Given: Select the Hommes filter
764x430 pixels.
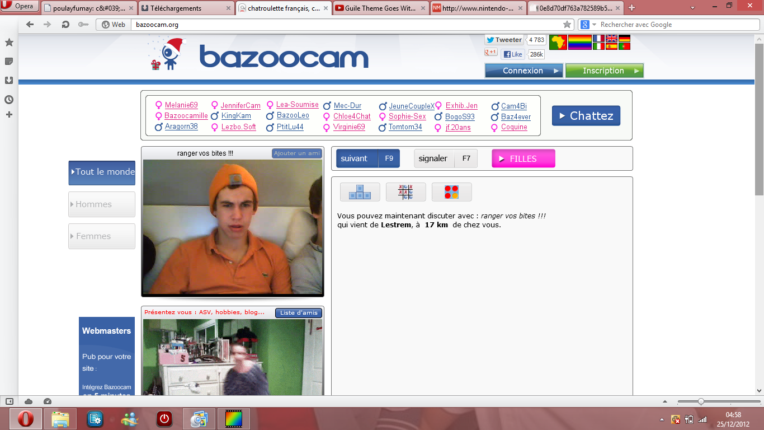Looking at the screenshot, I should click(102, 204).
